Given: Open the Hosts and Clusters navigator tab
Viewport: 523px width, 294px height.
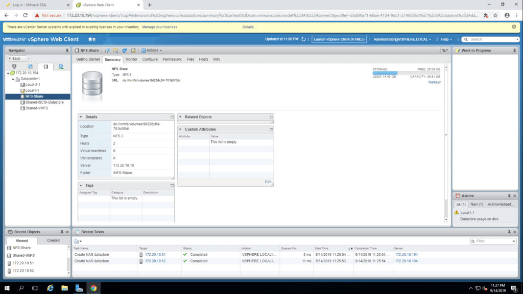Looking at the screenshot, I should tap(14, 66).
